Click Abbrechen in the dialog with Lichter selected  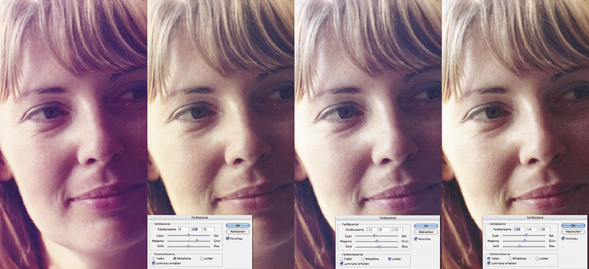(426, 232)
